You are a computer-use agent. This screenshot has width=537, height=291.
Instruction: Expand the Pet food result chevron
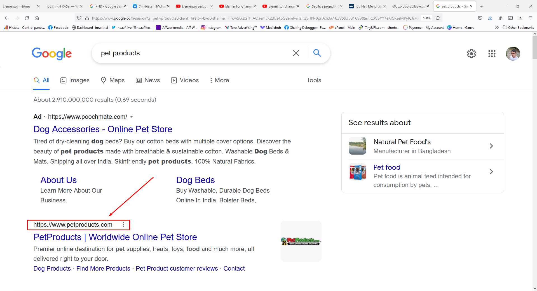491,172
